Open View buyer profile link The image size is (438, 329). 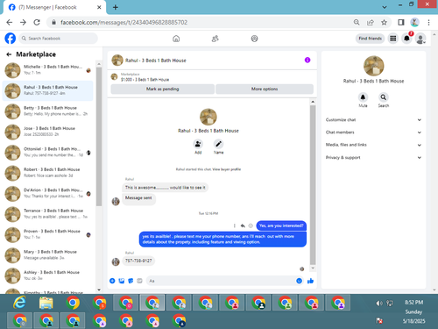click(x=226, y=169)
